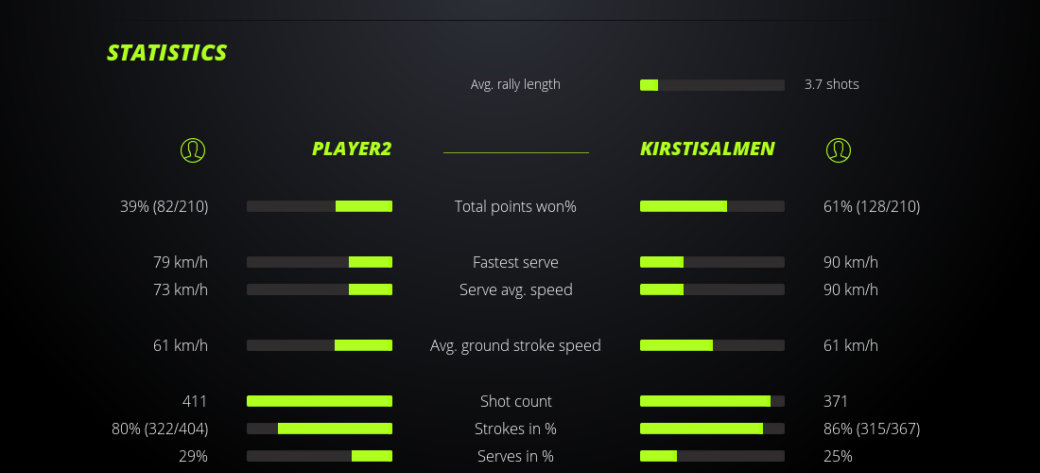1040x473 pixels.
Task: Click the 3.7 shots value
Action: click(831, 84)
